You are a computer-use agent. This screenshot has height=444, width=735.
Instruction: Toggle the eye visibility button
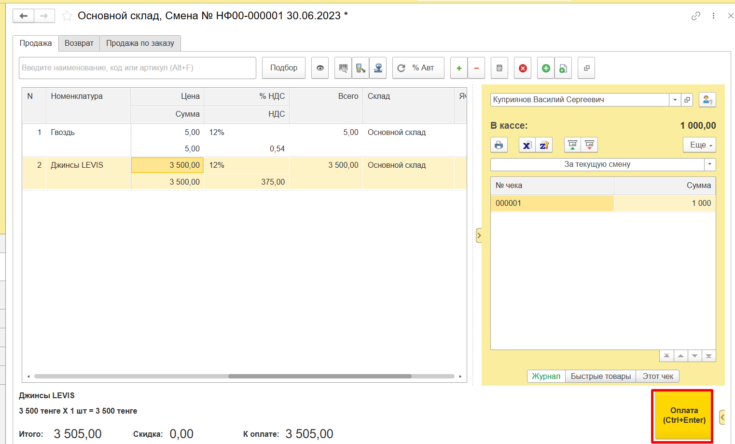tap(320, 68)
